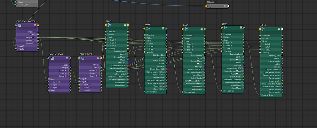Click the joint icon on joint5 node

(264, 29)
